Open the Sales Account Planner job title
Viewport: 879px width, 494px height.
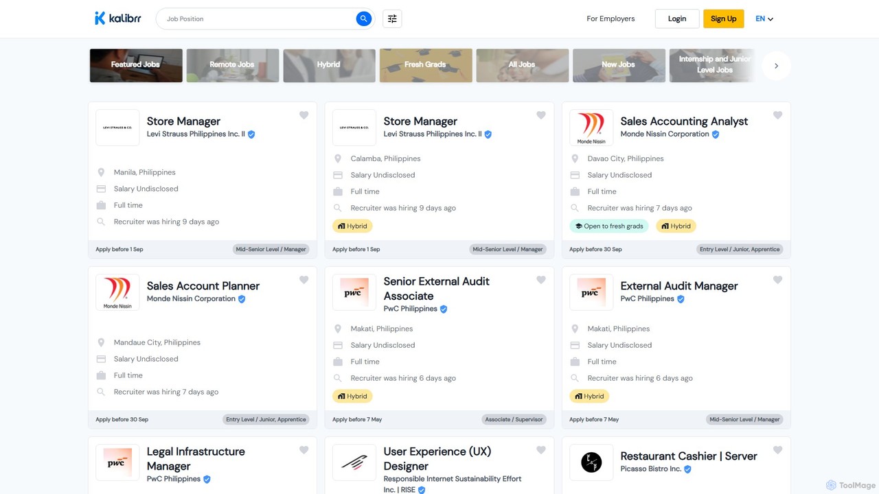coord(203,286)
